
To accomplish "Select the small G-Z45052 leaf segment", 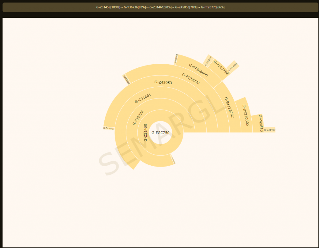I will pos(126,80).
